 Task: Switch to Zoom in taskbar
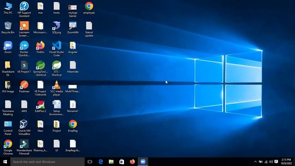point(143,162)
